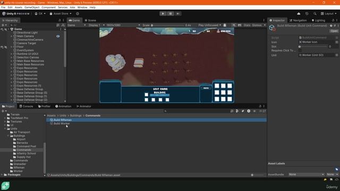Screen dimensions: 340x191
Task: Click the Buildings breadcrumb in Project path
Action: pyautogui.click(x=75, y=116)
